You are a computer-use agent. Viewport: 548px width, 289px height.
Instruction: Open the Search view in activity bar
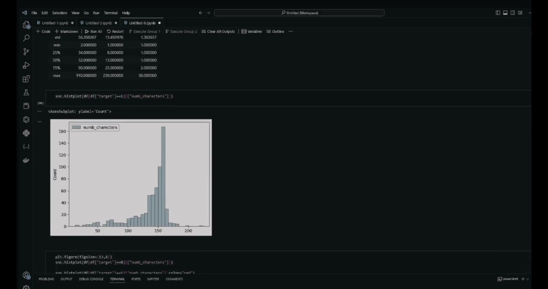(x=26, y=38)
